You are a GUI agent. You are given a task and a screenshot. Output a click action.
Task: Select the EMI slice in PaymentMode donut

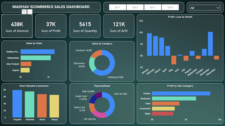pos(99,95)
